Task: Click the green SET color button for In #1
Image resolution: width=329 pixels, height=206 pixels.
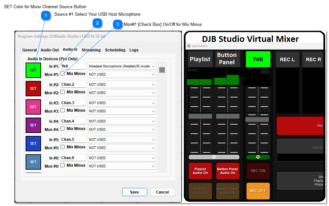Action: pos(33,70)
